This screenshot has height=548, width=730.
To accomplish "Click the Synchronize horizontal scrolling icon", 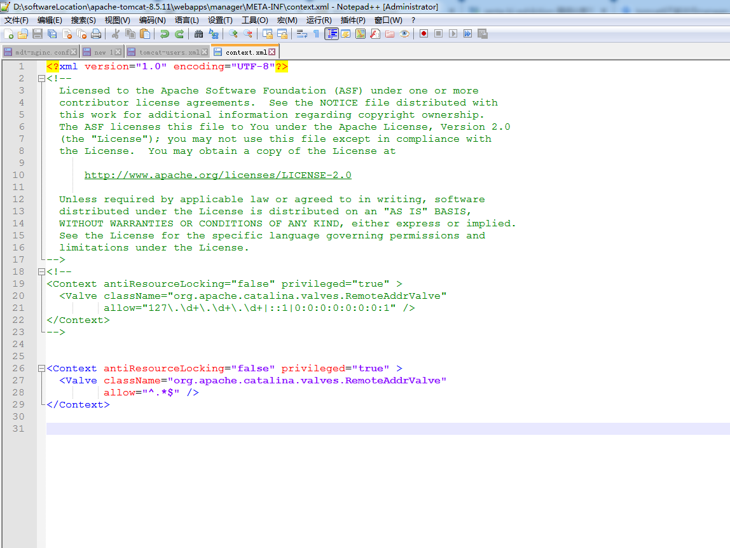I will (x=282, y=34).
